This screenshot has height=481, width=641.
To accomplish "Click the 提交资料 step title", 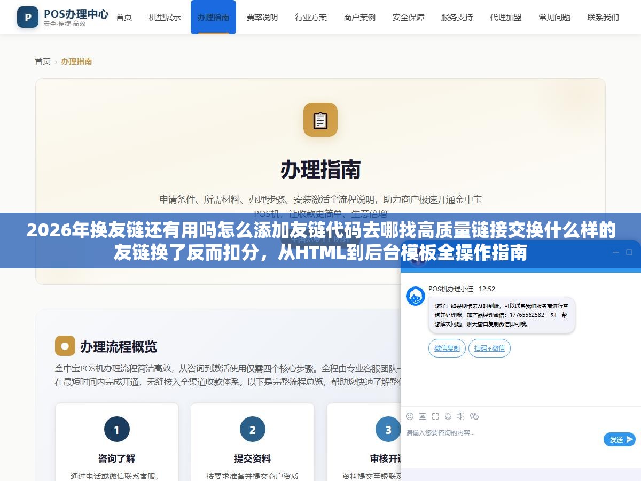I will (253, 459).
